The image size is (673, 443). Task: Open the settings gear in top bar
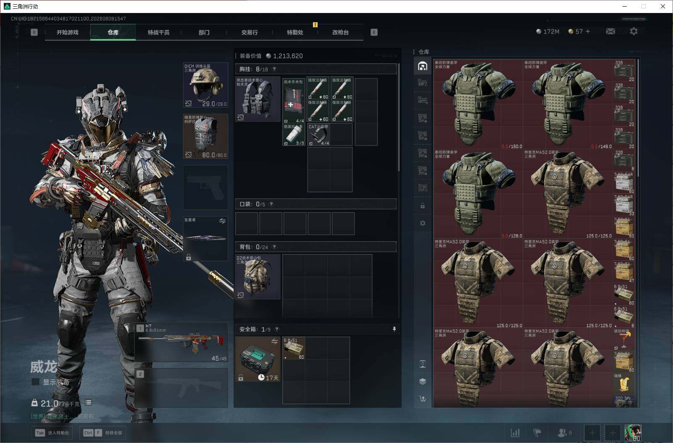(634, 31)
